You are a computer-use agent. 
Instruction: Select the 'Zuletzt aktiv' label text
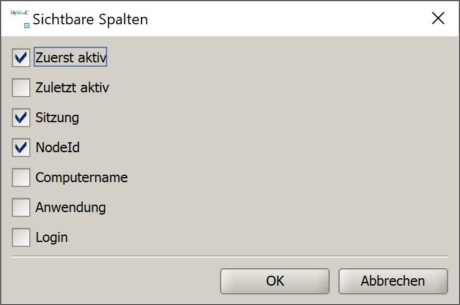(x=72, y=87)
